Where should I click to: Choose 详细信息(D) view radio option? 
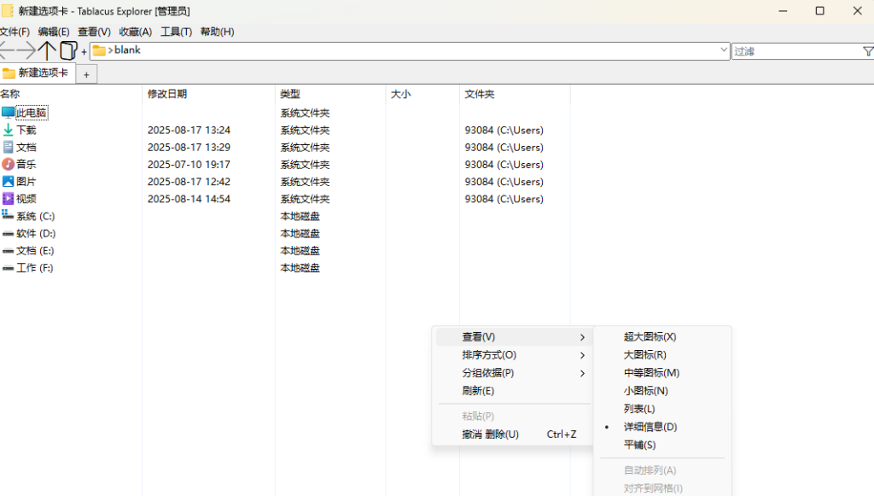click(650, 427)
